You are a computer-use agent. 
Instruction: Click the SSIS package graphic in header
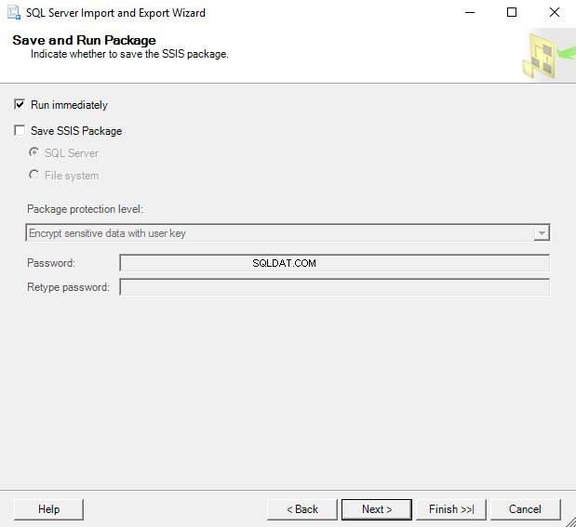(x=548, y=55)
